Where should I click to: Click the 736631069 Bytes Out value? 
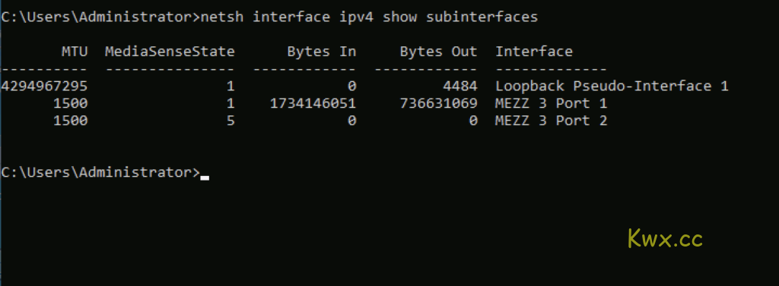coord(438,104)
